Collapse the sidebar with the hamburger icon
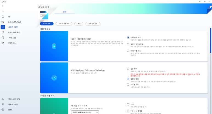This screenshot has width=212, height=114. pos(3,11)
